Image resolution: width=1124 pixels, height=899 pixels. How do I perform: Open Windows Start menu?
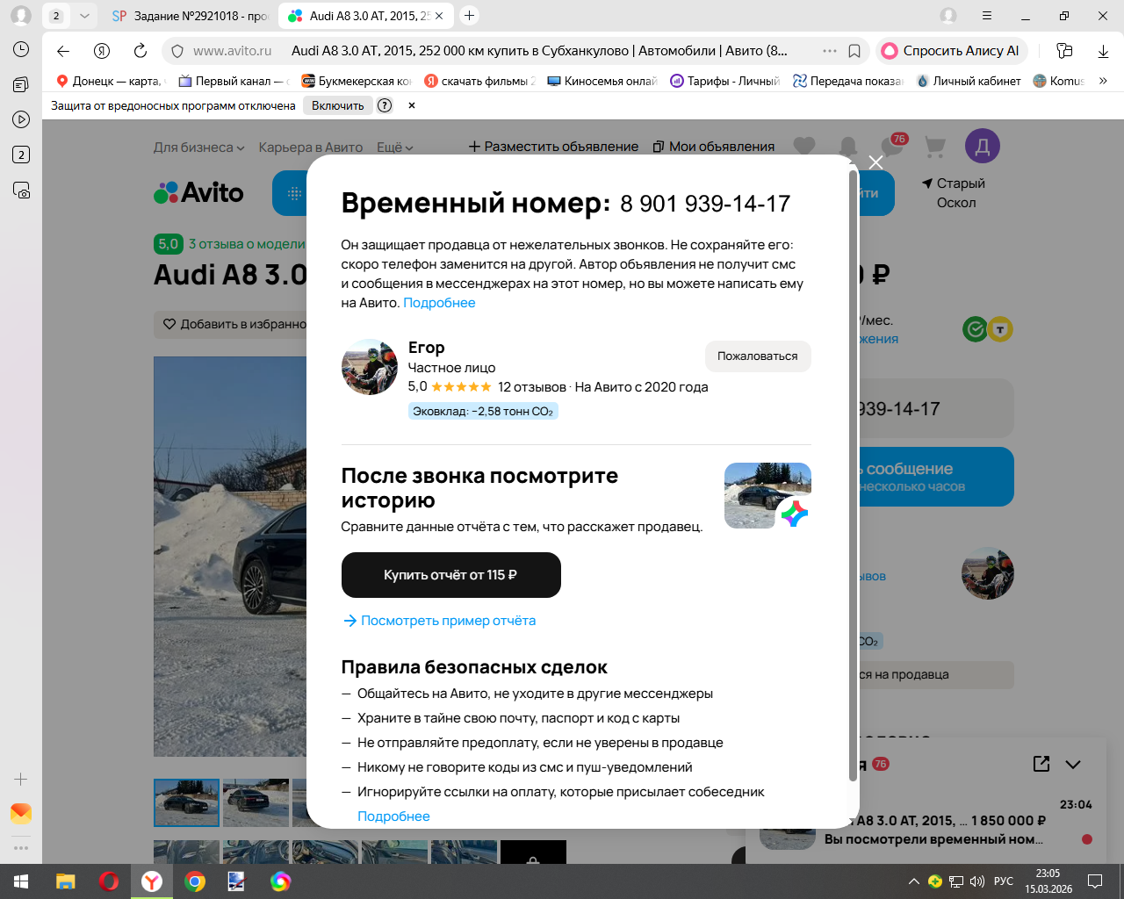click(21, 881)
